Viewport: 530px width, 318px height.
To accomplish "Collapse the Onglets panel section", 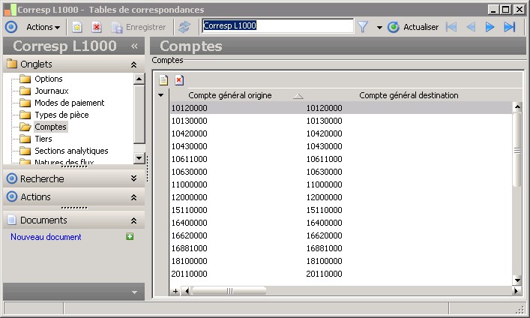I will click(133, 64).
